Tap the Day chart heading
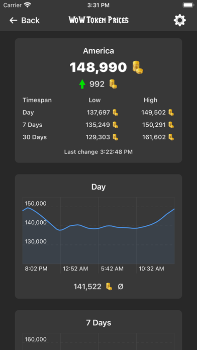Viewport: 197px width, 350px height. point(98,187)
